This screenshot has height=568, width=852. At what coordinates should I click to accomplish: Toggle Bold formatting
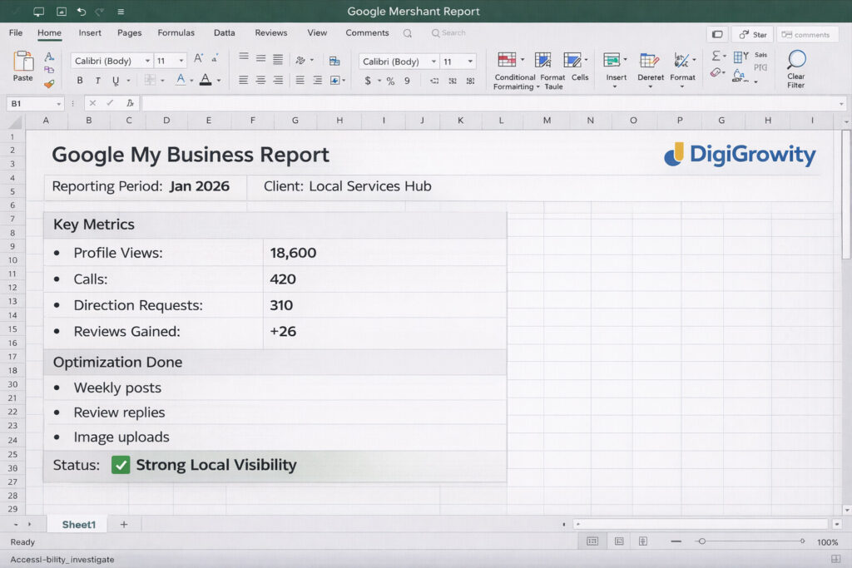point(80,81)
